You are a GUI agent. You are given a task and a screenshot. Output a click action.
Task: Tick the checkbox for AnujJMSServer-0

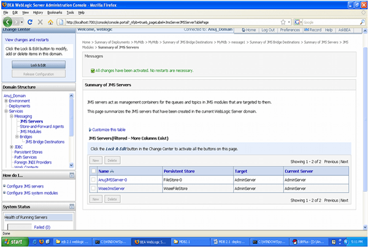[x=93, y=180]
